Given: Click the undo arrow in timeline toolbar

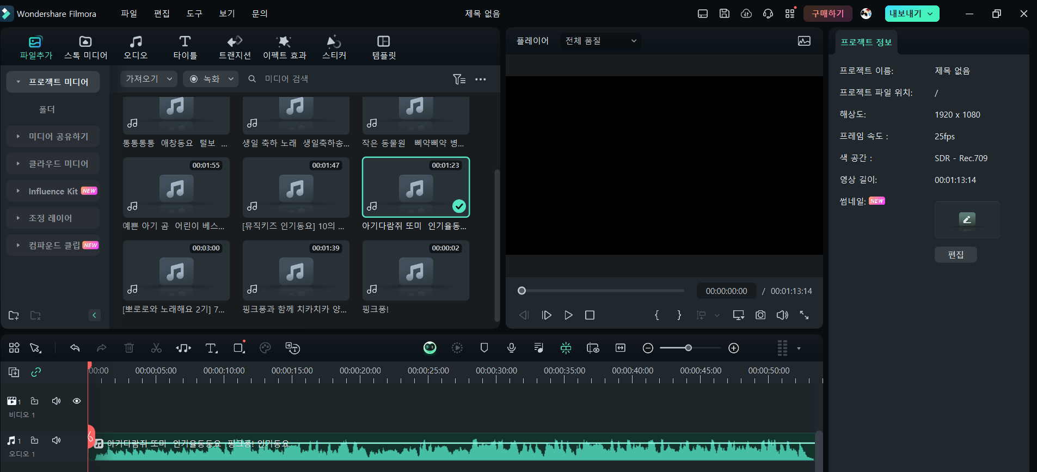Looking at the screenshot, I should pyautogui.click(x=75, y=348).
